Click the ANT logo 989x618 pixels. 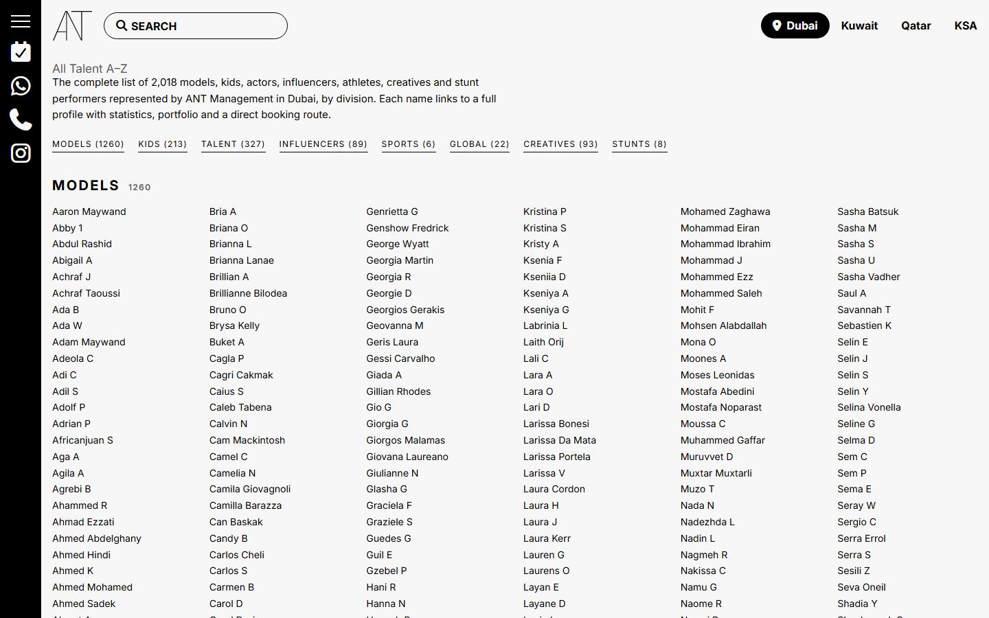tap(72, 25)
